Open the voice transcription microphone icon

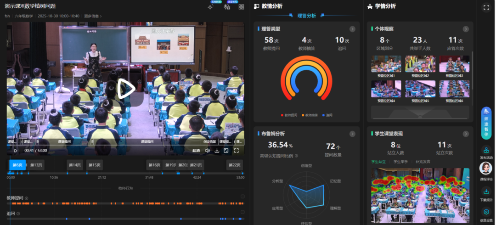pyautogui.click(x=226, y=7)
